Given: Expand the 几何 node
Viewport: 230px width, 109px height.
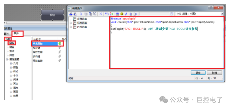Looking at the screenshot, I should click(x=11, y=64).
